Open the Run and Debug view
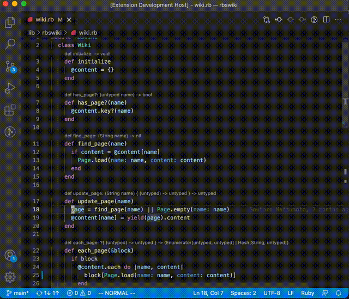Viewport: 349px width, 299px height. [10, 88]
